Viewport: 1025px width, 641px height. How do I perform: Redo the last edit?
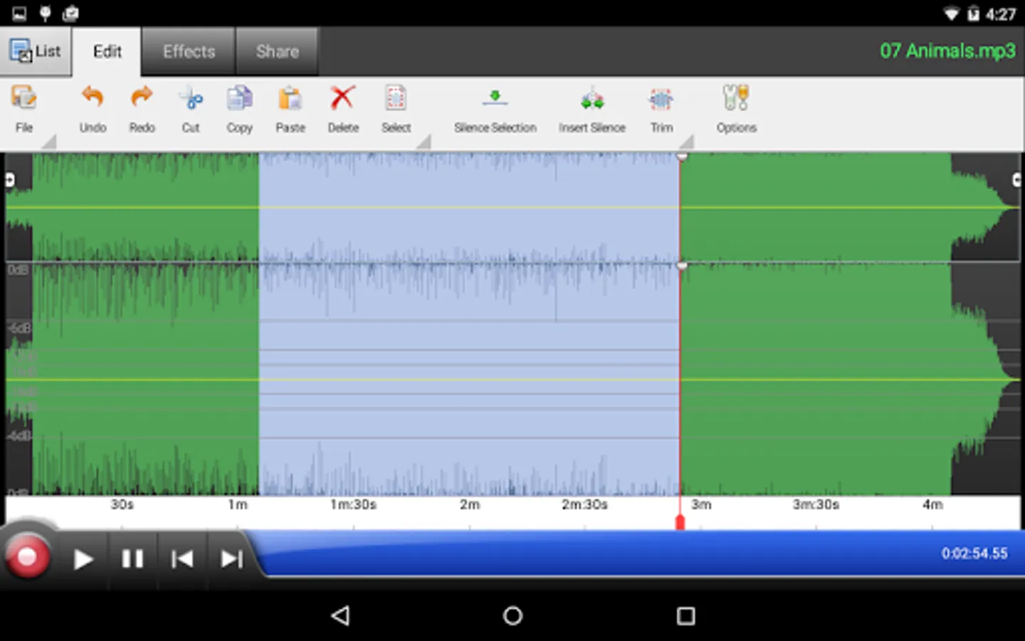[x=141, y=107]
